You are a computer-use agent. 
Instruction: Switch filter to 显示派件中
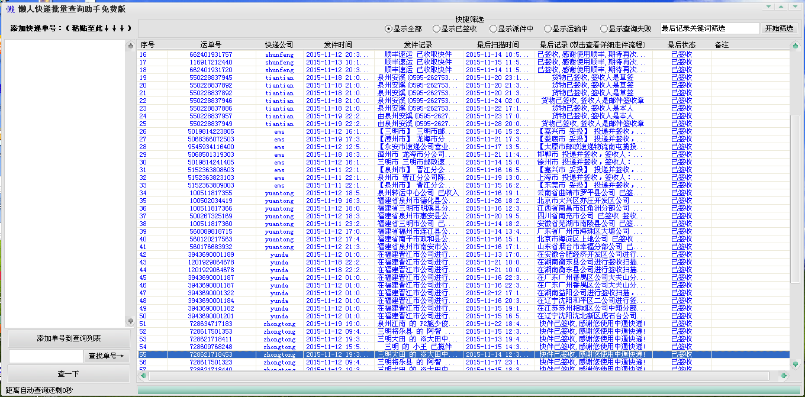point(493,28)
